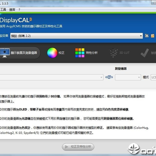Click the DisplayCAL title text
This screenshot has height=156, width=156.
click(16, 20)
